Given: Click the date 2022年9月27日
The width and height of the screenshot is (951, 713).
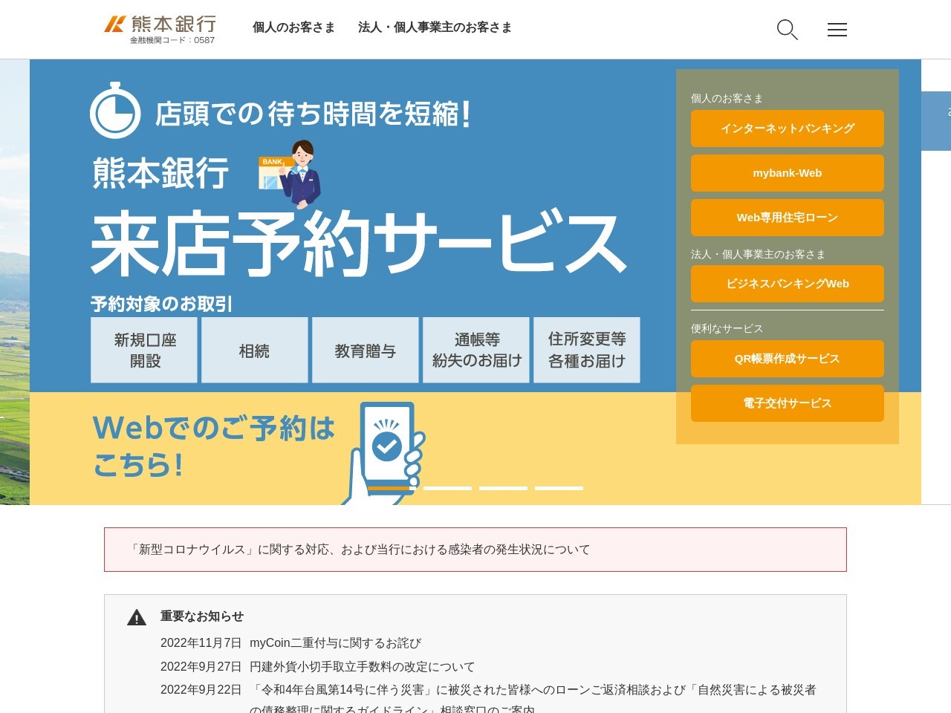Looking at the screenshot, I should pos(201,667).
